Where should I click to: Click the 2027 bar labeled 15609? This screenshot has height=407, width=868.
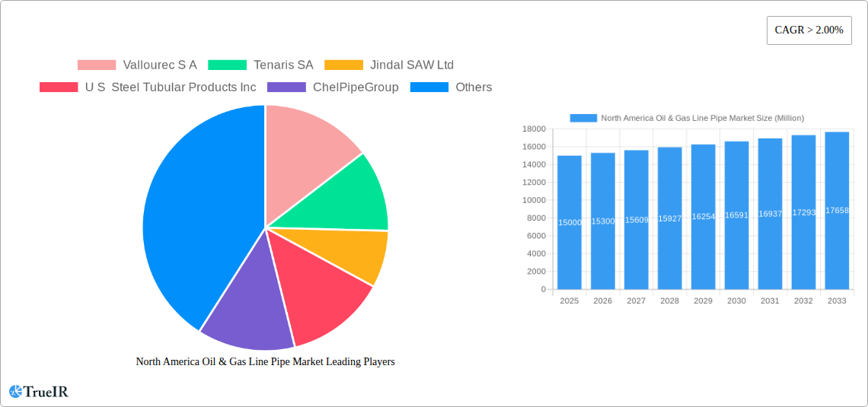(636, 220)
